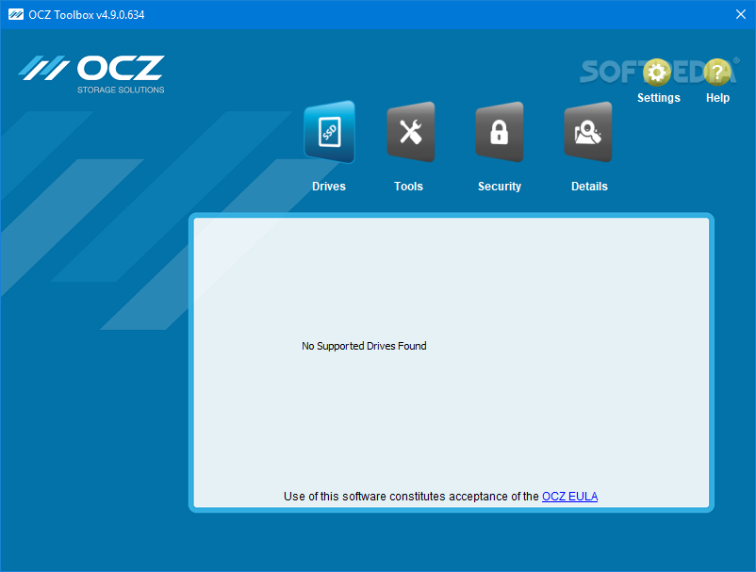Open the OCZ EULA link
The image size is (756, 572).
pos(569,497)
